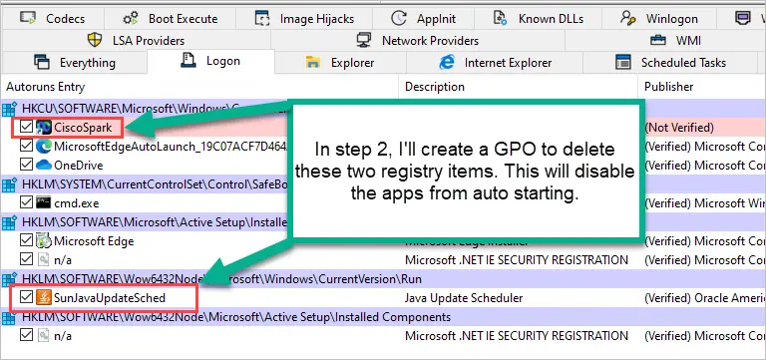
Task: Switch to the Internet Explorer tab
Action: click(495, 63)
